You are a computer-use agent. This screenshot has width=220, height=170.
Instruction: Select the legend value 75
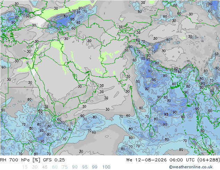(65, 167)
